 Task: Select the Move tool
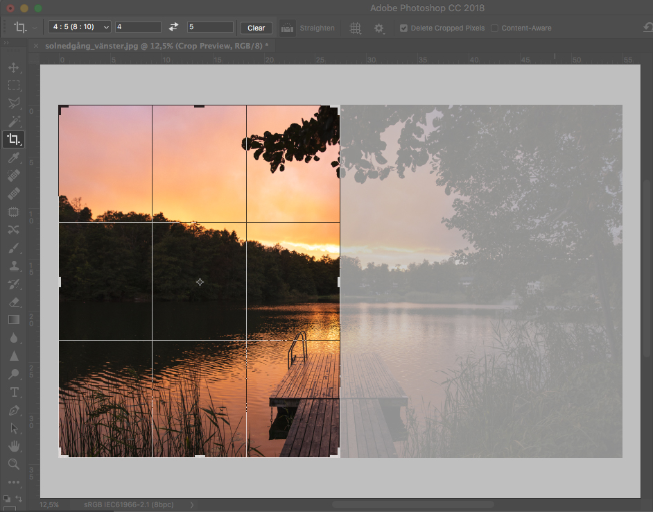13,67
